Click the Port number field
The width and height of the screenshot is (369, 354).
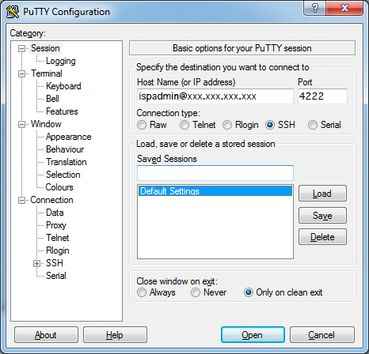[322, 96]
